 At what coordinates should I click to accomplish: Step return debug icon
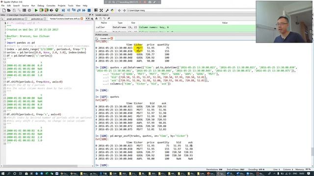pyautogui.click(x=78, y=10)
